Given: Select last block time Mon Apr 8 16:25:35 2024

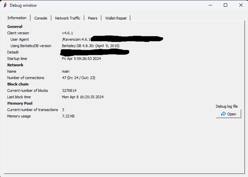Looking at the screenshot, I should [x=83, y=97].
